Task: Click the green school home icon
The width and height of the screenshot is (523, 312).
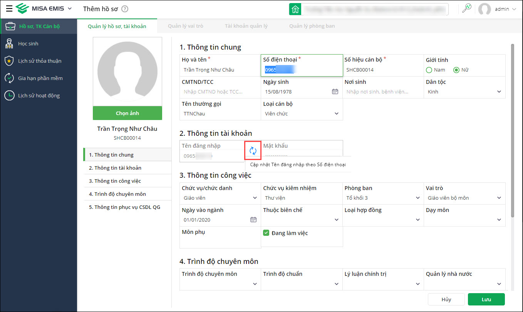Action: pos(295,9)
